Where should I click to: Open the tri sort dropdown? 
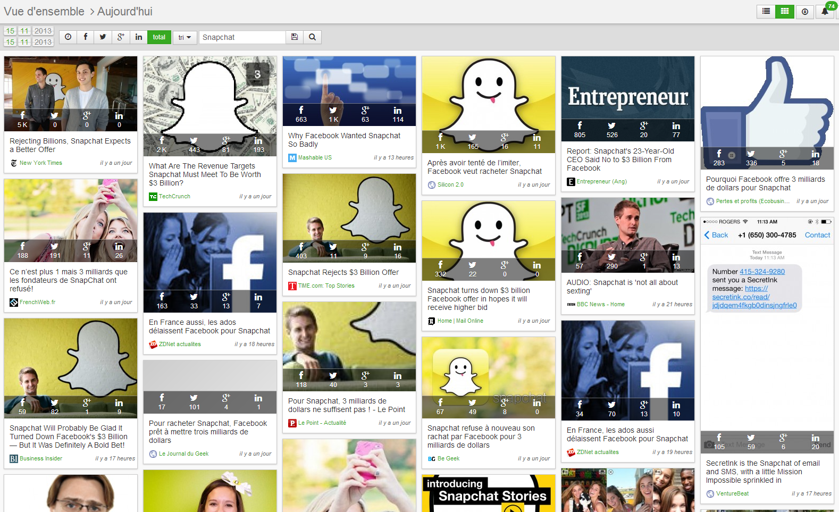coord(184,37)
